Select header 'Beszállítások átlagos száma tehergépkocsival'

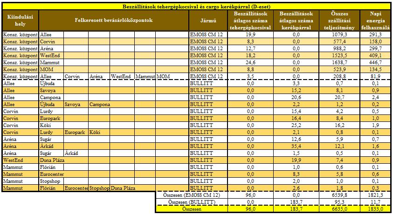point(250,21)
